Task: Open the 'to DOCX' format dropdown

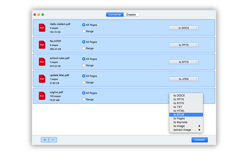Action: point(184,28)
